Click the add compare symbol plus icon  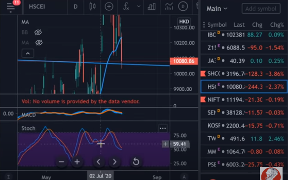point(109,7)
